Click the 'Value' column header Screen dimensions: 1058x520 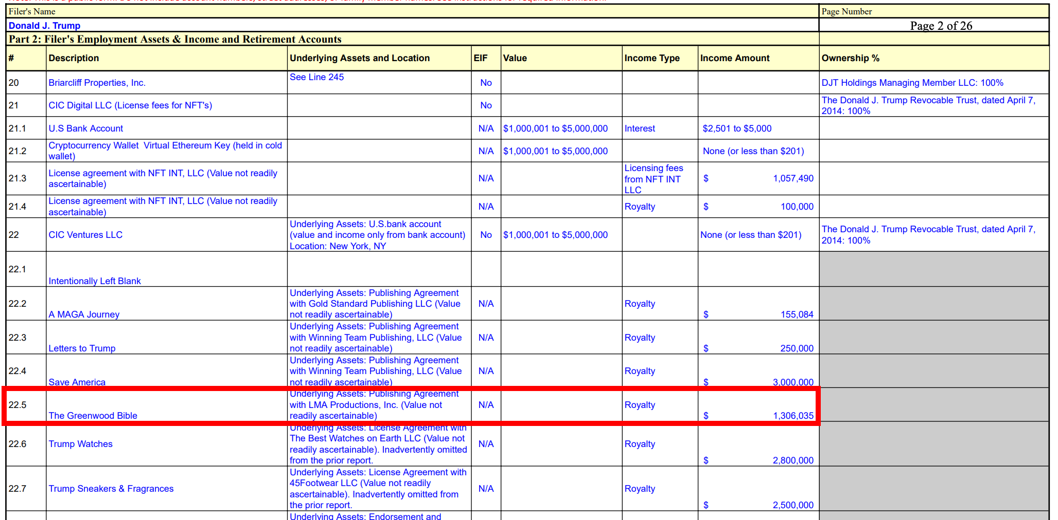(x=515, y=58)
